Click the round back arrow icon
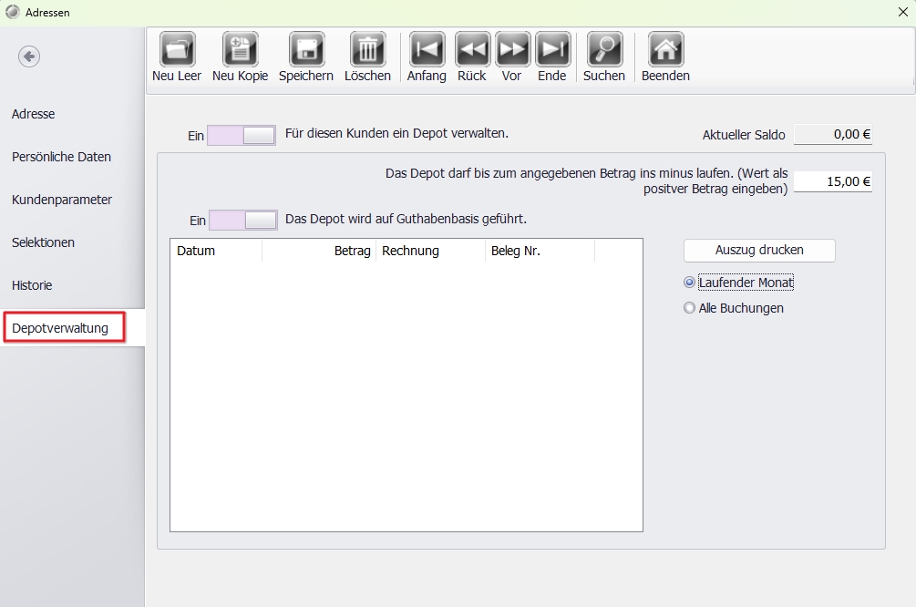916x607 pixels. click(x=29, y=57)
